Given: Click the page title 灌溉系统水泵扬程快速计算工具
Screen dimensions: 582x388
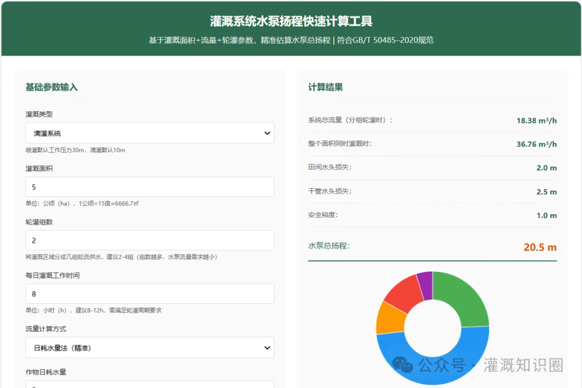Looking at the screenshot, I should pyautogui.click(x=291, y=21).
